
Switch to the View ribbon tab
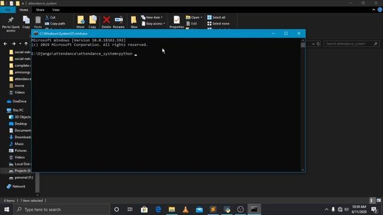(56, 10)
